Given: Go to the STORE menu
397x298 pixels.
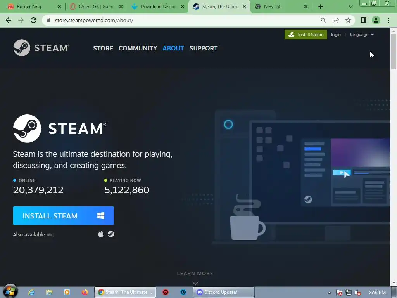Looking at the screenshot, I should point(103,48).
